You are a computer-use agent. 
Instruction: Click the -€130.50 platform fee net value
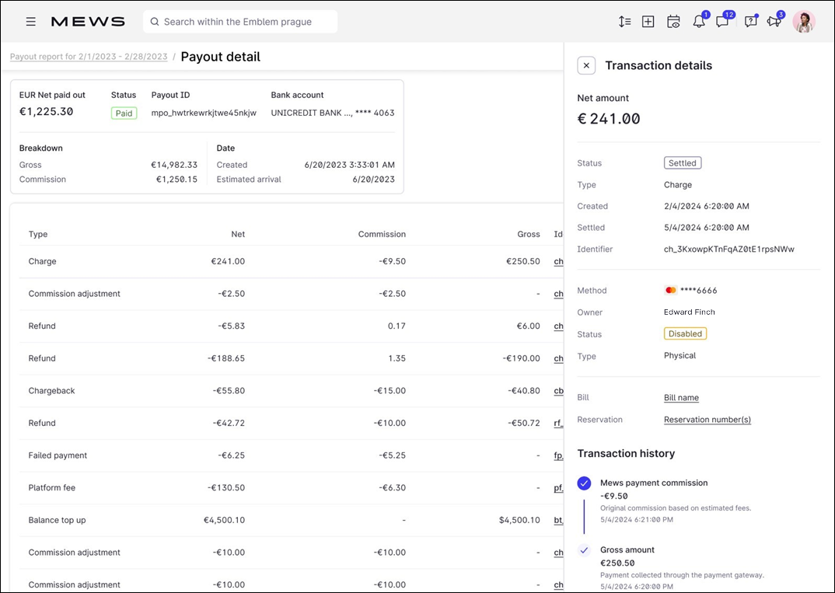(x=226, y=487)
